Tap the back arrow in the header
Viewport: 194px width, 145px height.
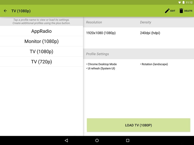point(5,11)
